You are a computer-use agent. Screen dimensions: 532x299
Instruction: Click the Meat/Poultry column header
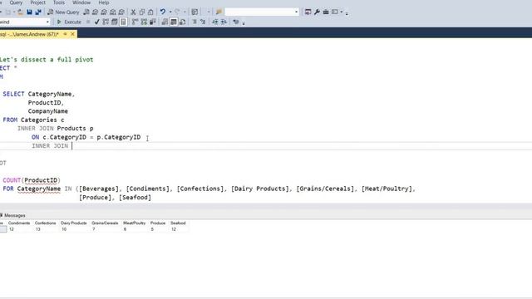point(135,223)
